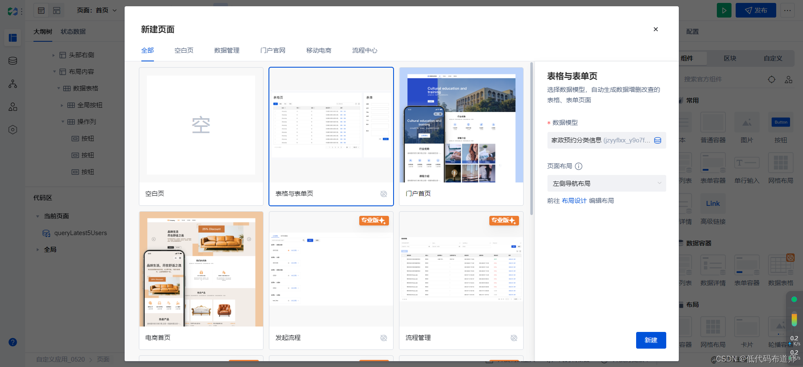The width and height of the screenshot is (803, 367).
Task: Open the user permissions sidebar icon
Action: [x=13, y=107]
